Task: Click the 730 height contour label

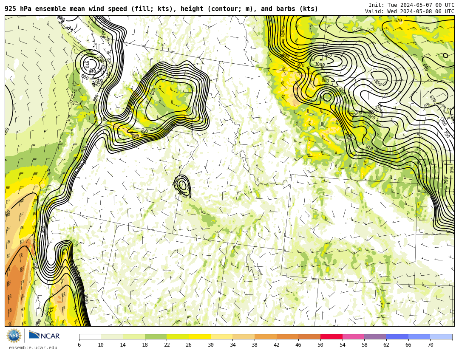Action: click(446, 134)
